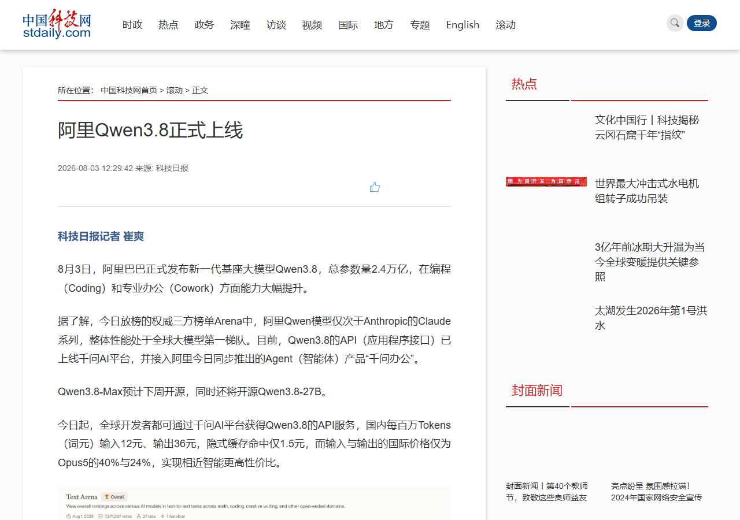Open 亮点纷呈 氛围感拉满 article
The height and width of the screenshot is (520, 740).
[656, 492]
